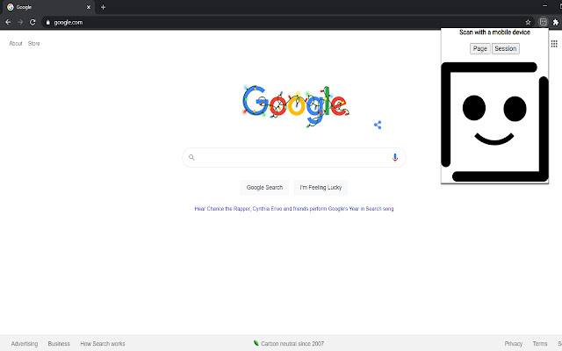Image resolution: width=562 pixels, height=351 pixels.
Task: Close the Google tab
Action: [89, 7]
